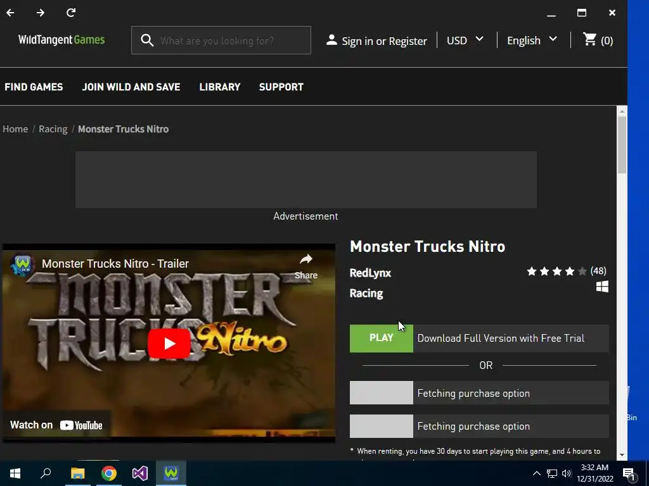649x486 pixels.
Task: Open Google Chrome from taskbar
Action: coord(109,473)
